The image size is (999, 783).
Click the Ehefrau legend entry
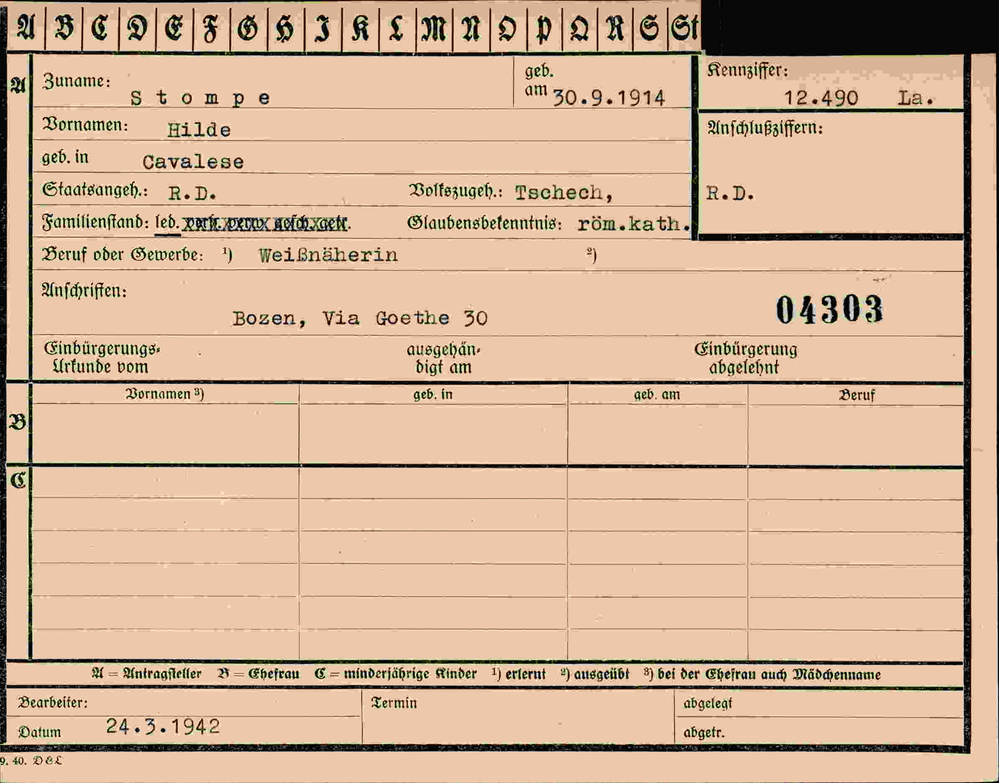click(258, 674)
